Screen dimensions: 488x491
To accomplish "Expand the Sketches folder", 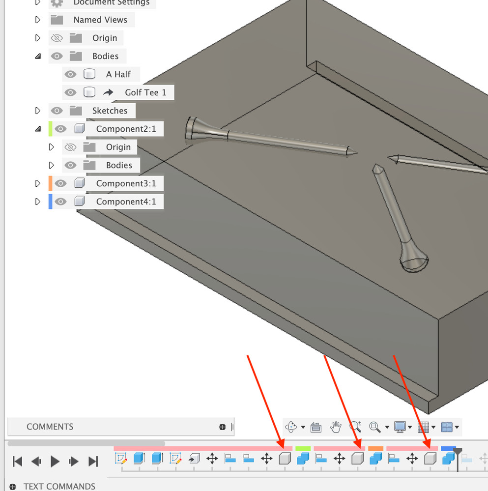I will (x=37, y=111).
